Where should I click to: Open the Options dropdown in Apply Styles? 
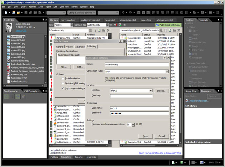[214, 96]
